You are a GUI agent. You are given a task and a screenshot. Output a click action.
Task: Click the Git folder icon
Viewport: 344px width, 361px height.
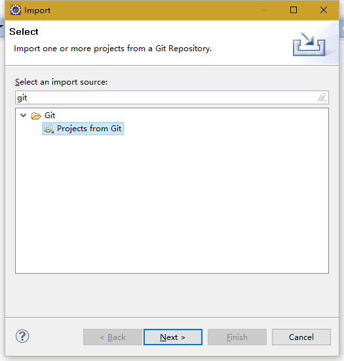coord(36,116)
